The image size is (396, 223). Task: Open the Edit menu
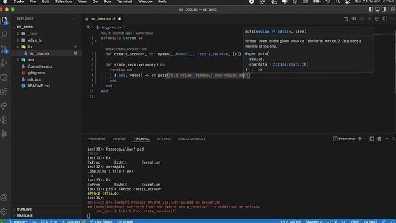[x=45, y=2]
